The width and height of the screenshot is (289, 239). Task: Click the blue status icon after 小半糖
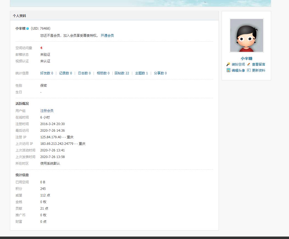(x=27, y=29)
